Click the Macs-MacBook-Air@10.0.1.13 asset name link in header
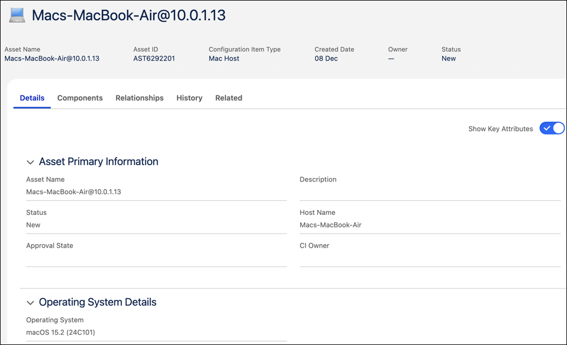The image size is (567, 345). click(51, 58)
